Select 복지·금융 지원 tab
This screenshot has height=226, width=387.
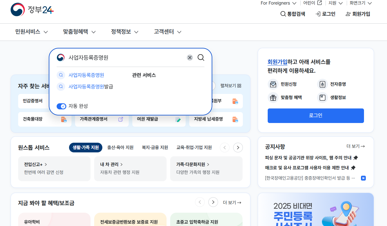click(x=155, y=148)
